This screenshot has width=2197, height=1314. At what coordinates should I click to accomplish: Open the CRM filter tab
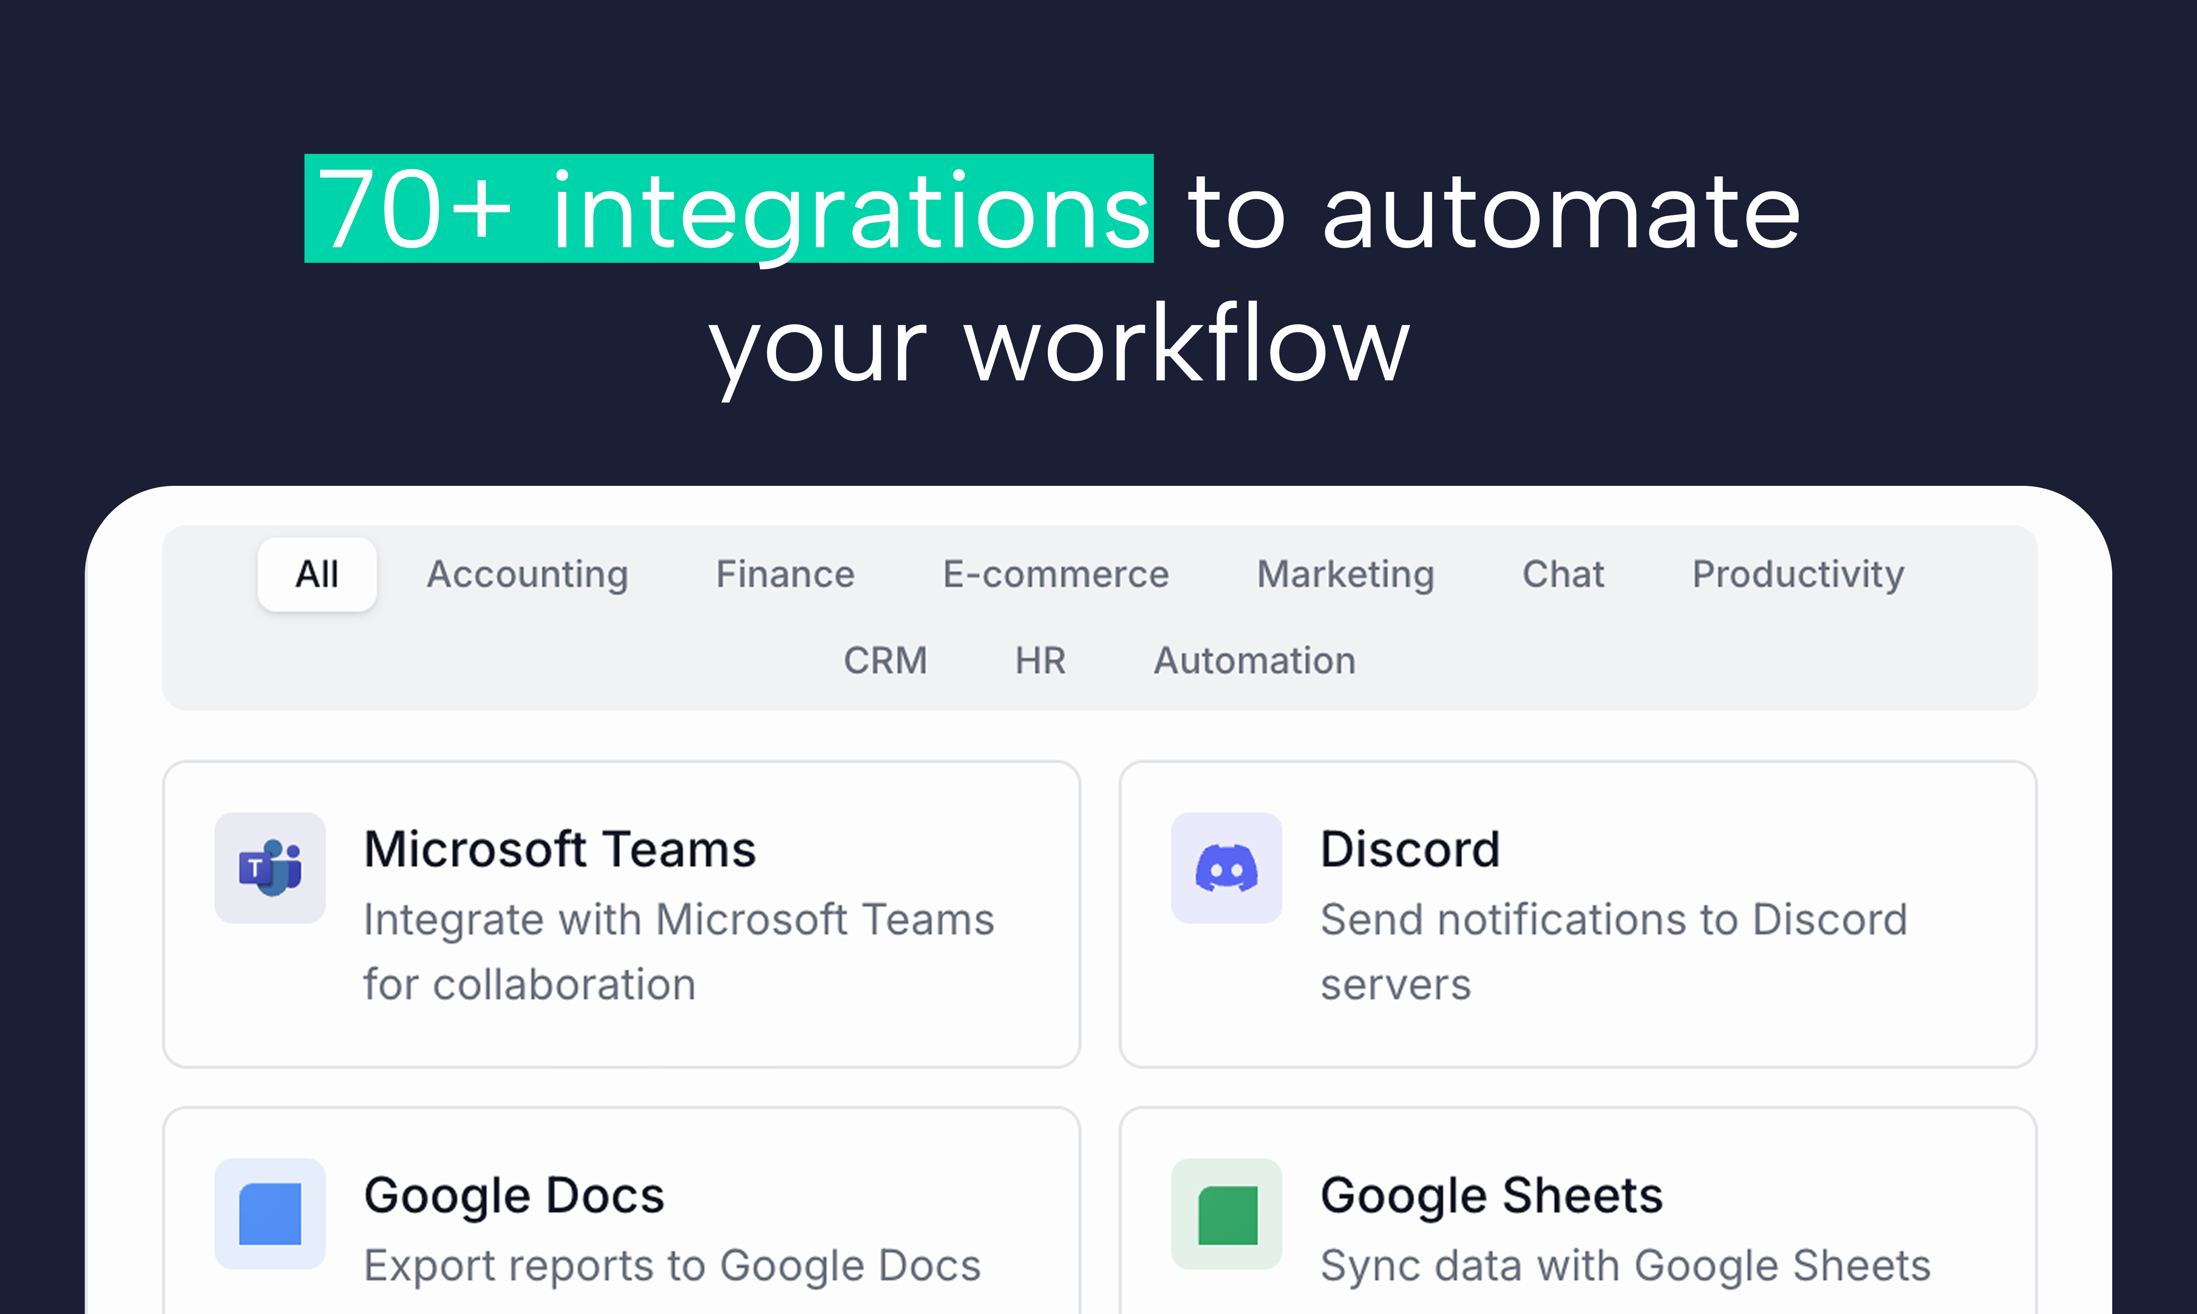[x=886, y=660]
